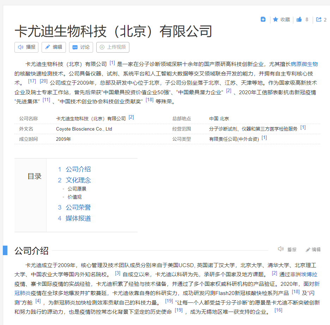Click the 上传视频 upload video button

pos(113,47)
